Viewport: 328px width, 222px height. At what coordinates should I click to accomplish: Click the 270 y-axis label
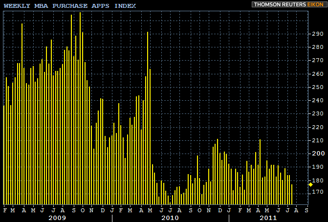pyautogui.click(x=317, y=61)
